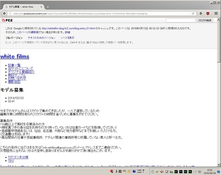Screen dimensions: 221x175
Task: Open the 当サイトについて link
Action: click(x=21, y=68)
